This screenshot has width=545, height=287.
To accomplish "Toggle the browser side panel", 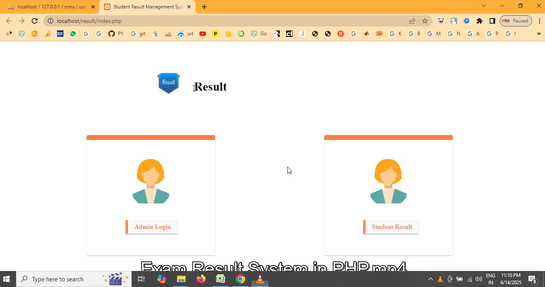I will [492, 21].
